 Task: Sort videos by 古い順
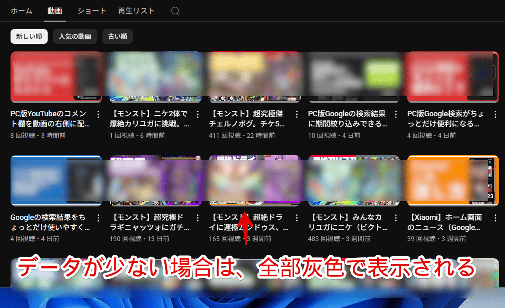118,37
